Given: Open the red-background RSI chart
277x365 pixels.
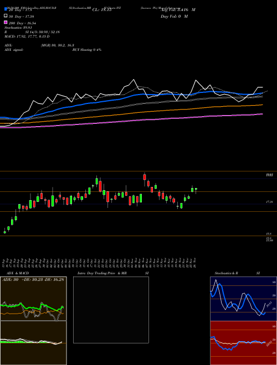Looking at the screenshot, I should click(243, 343).
